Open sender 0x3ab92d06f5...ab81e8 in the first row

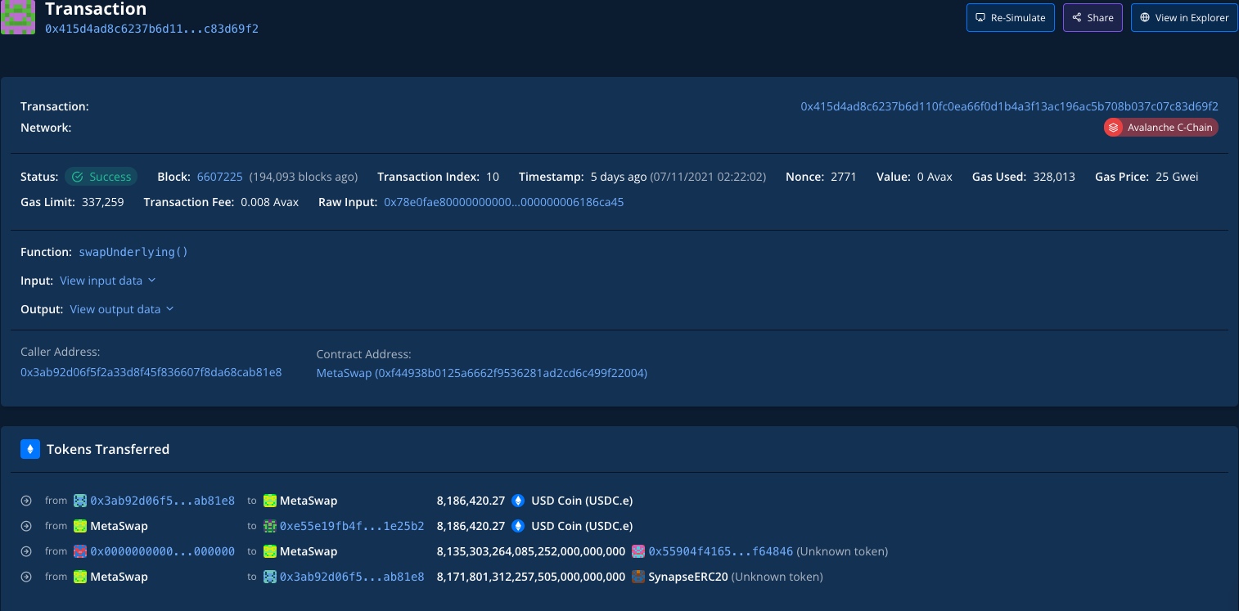point(163,501)
